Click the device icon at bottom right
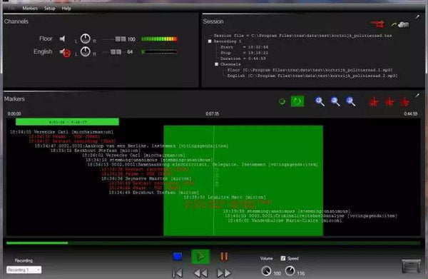Screen dimensions: 428x279 (411, 266)
